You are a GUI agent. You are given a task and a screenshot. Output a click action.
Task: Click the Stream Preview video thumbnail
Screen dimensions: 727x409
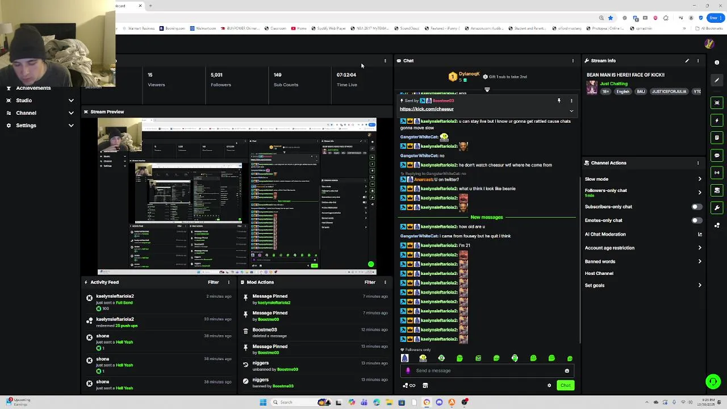coord(237,197)
